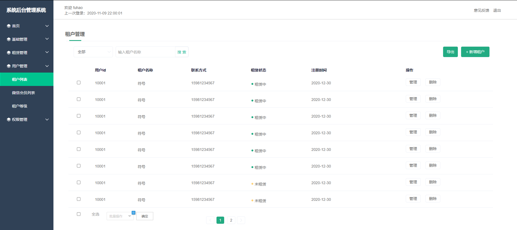Click the 意见反馈 link
Image resolution: width=517 pixels, height=230 pixels.
click(x=482, y=10)
